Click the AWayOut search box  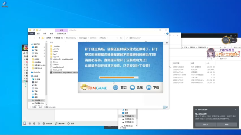[x=146, y=38]
